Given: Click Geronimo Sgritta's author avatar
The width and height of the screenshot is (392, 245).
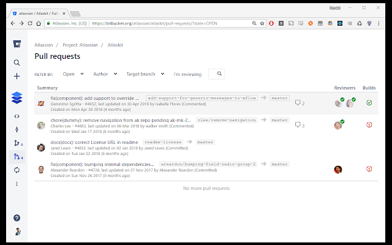Looking at the screenshot, I should (x=41, y=104).
